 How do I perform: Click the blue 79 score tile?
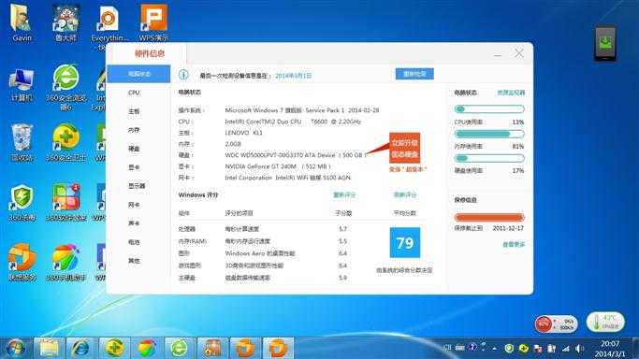click(x=405, y=242)
